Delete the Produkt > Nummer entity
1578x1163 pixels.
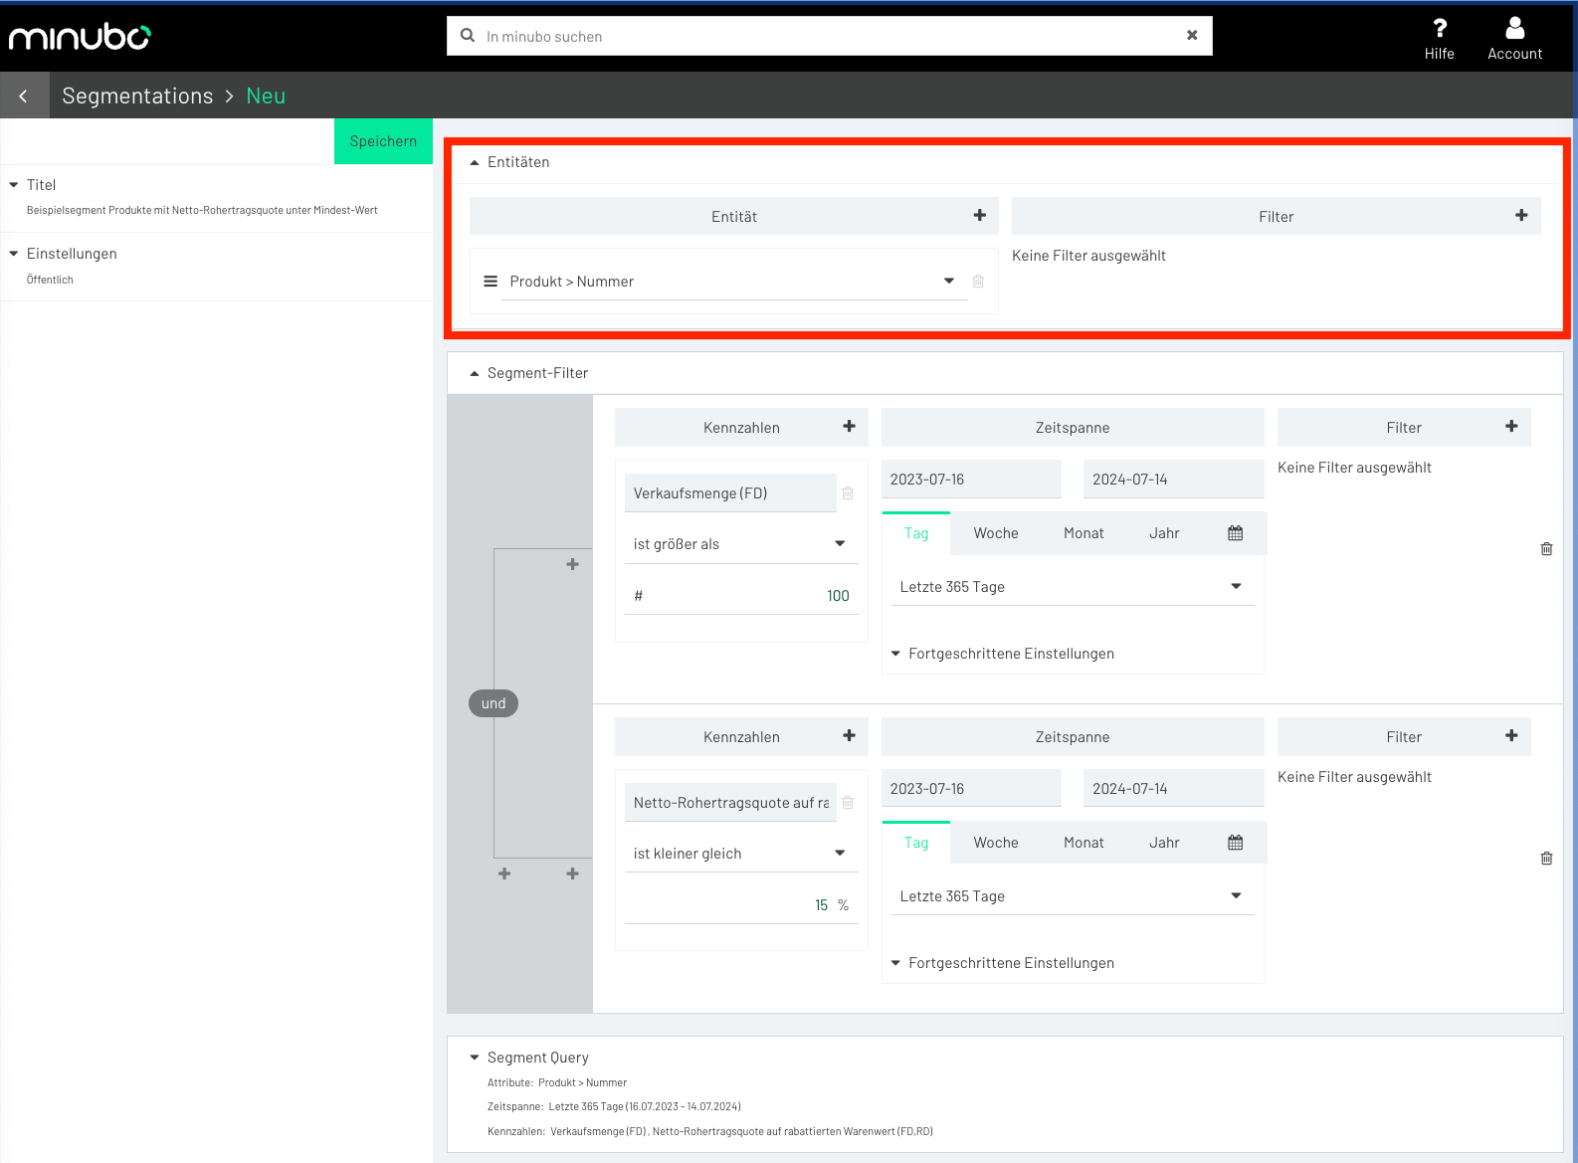(x=978, y=282)
